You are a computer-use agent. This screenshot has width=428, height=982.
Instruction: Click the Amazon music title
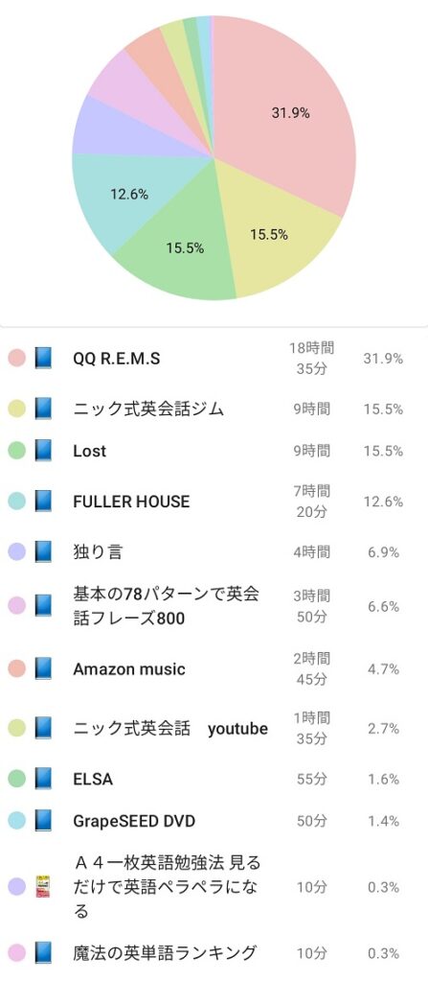129,668
